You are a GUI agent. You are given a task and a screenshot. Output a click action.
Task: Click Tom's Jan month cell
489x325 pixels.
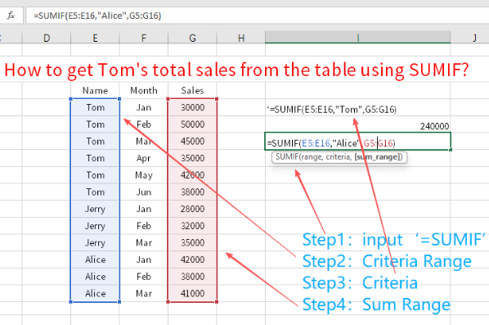[x=143, y=107]
